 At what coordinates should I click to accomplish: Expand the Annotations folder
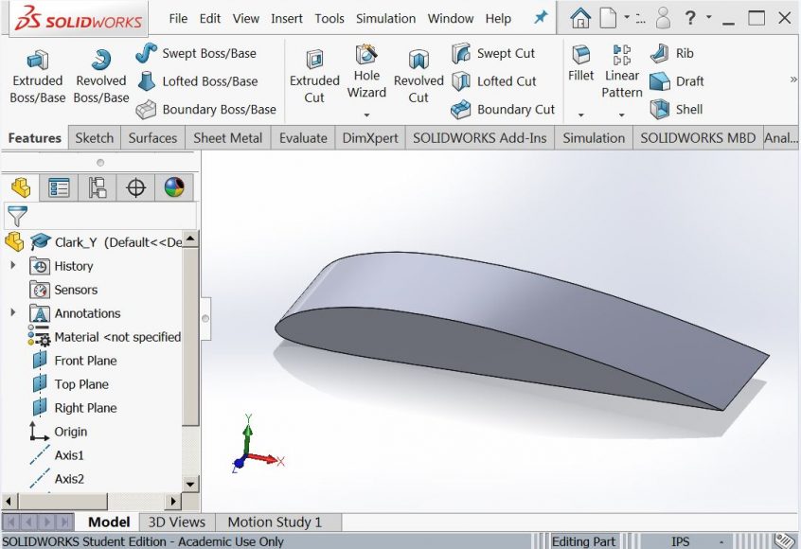click(13, 313)
